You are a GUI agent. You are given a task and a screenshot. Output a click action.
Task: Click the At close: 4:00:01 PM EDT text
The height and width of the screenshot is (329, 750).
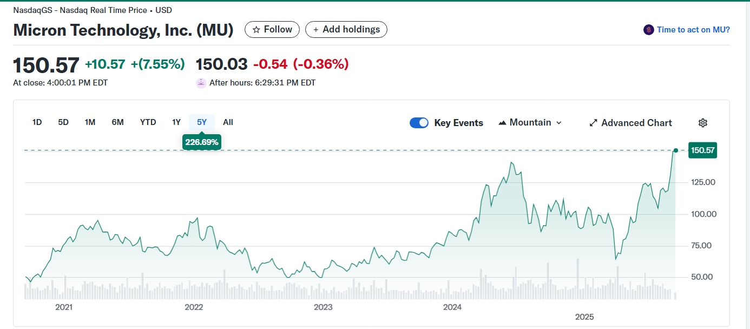tap(61, 83)
